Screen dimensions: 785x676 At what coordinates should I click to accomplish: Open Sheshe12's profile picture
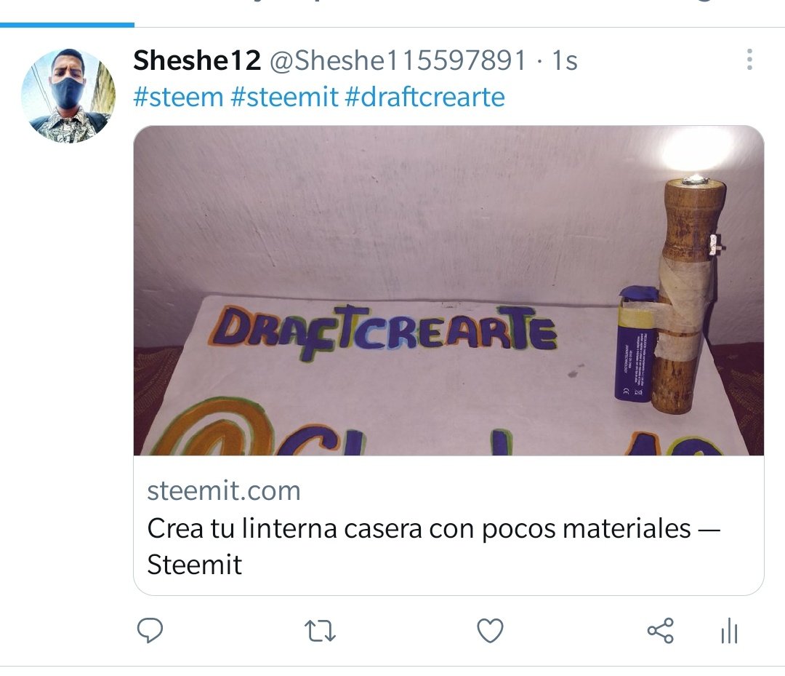68,96
